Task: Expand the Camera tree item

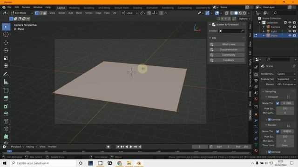Action: [x=264, y=27]
